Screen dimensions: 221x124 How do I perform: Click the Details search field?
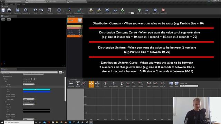29,72
